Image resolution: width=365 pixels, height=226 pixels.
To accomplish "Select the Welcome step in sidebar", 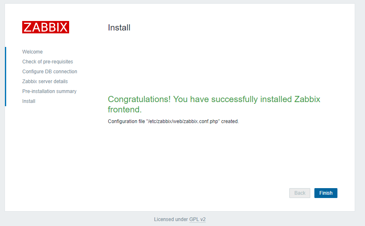I will (x=33, y=52).
